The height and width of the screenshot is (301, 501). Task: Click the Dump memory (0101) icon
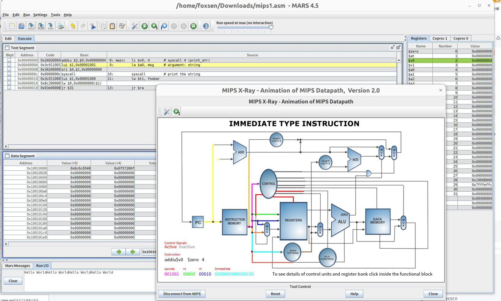[50, 26]
